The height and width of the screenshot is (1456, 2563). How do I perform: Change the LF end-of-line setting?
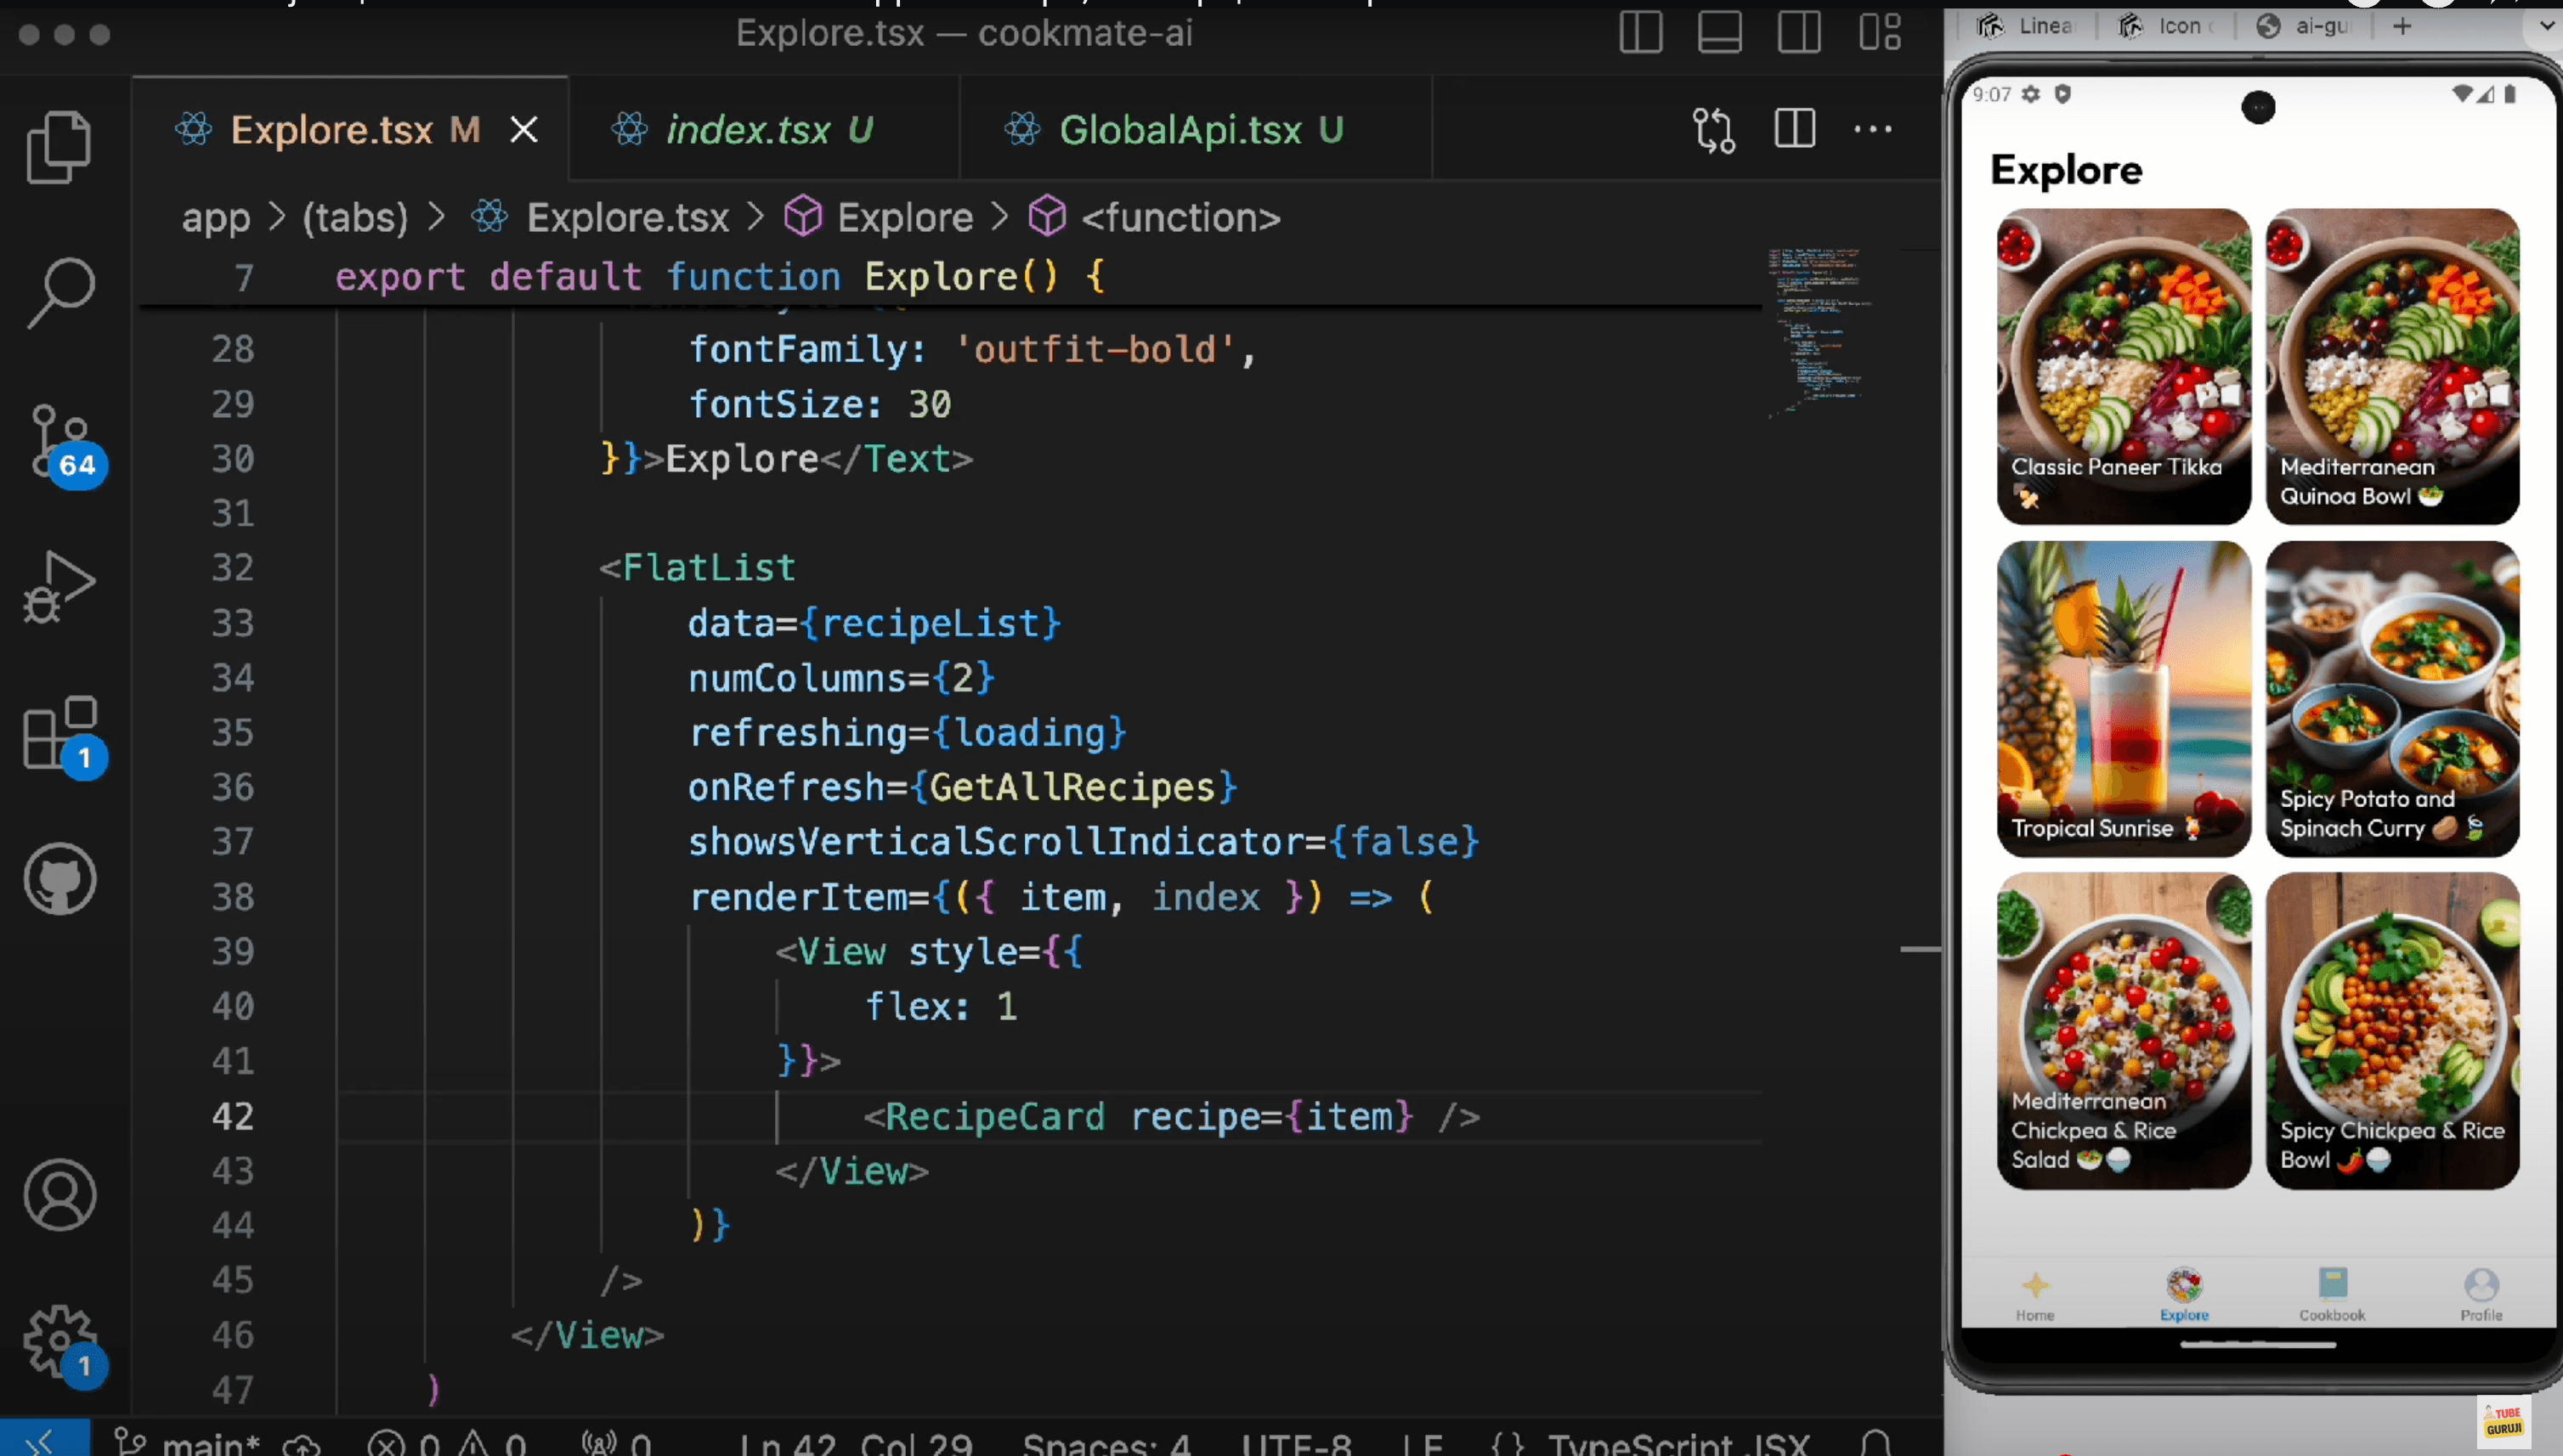tap(1422, 1444)
